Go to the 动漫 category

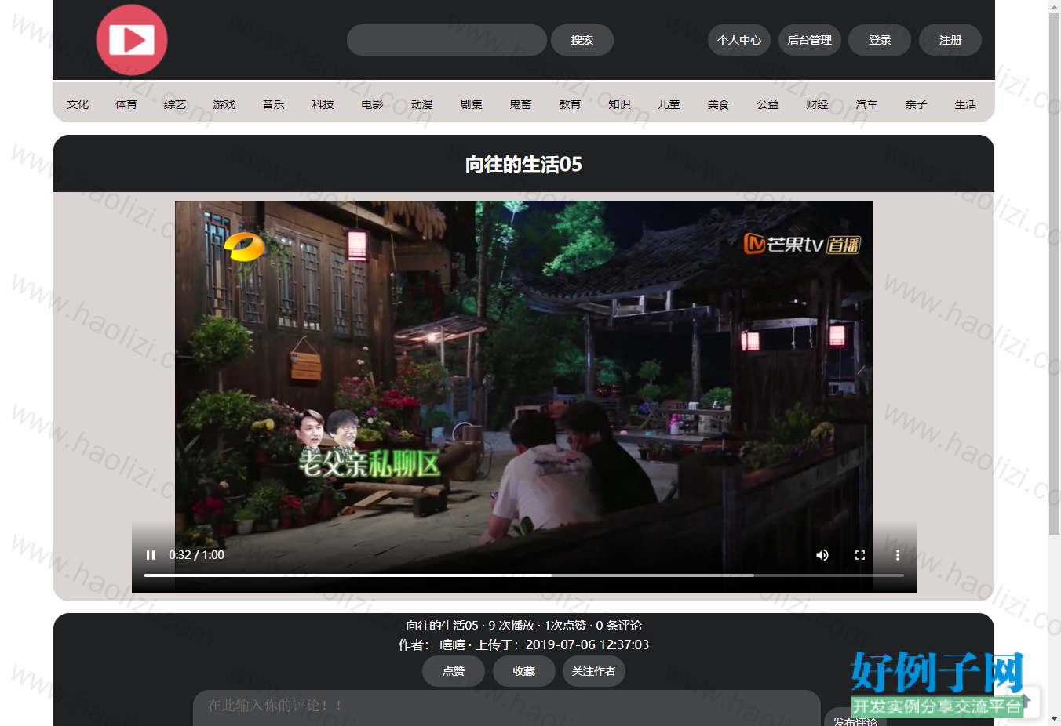click(x=421, y=104)
